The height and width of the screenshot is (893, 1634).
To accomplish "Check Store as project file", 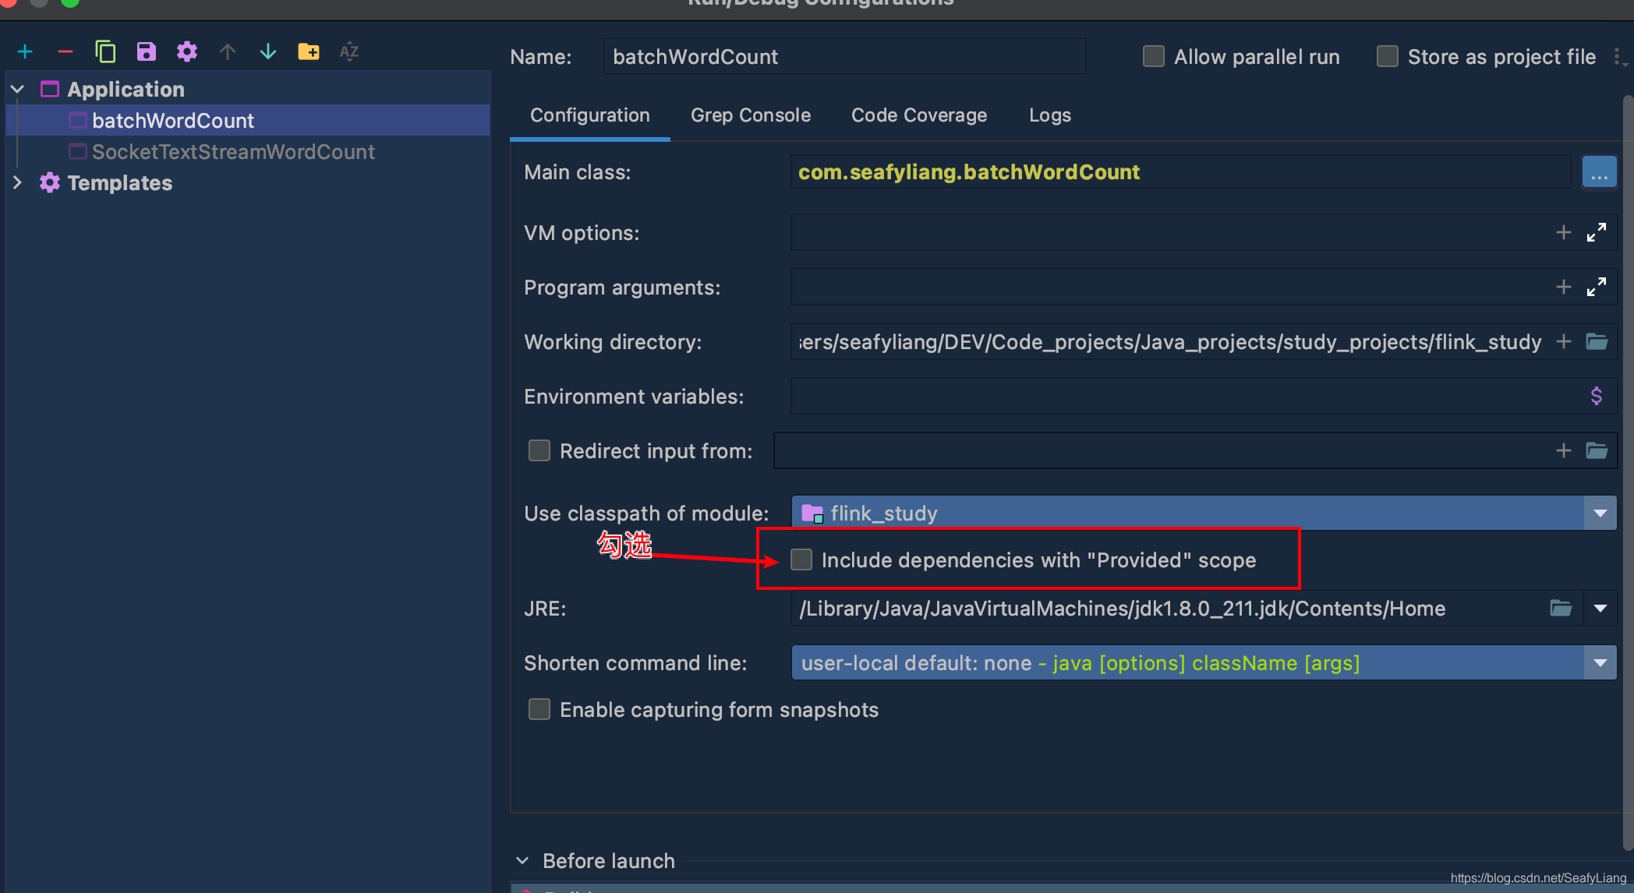I will pyautogui.click(x=1388, y=57).
